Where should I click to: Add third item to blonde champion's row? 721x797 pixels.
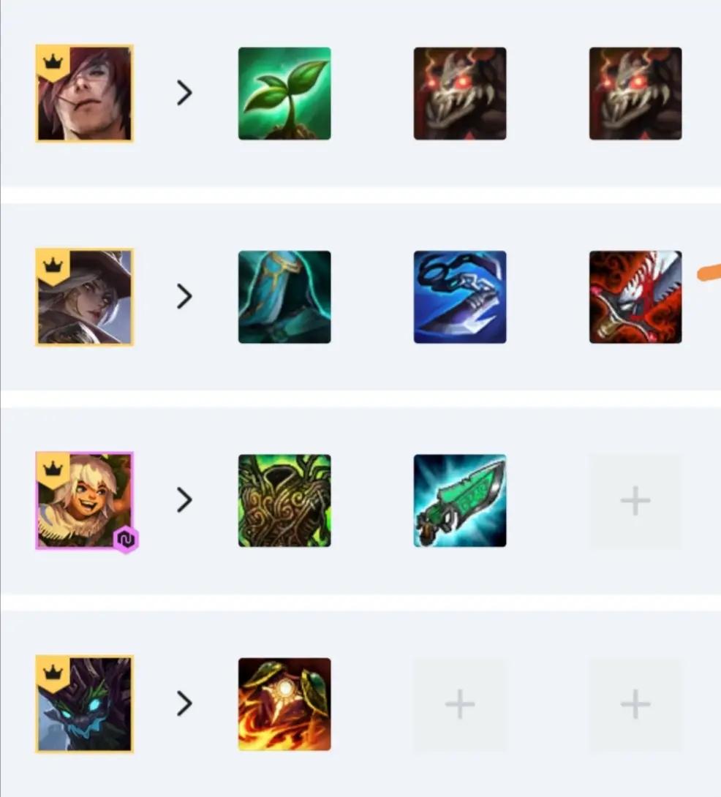(x=635, y=501)
